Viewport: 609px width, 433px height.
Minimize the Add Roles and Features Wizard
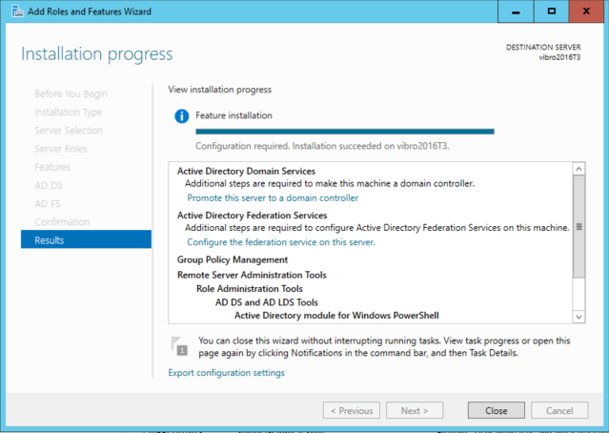click(516, 11)
